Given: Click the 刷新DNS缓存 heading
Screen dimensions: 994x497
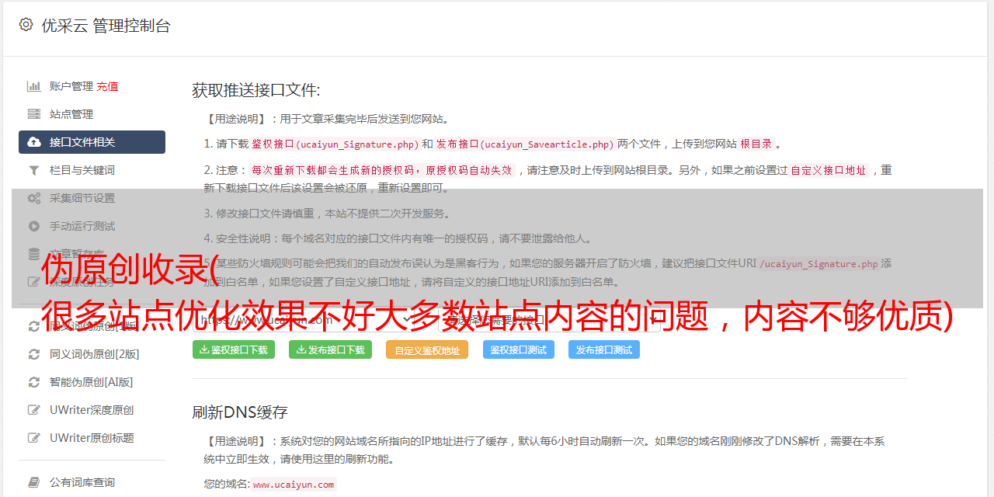Looking at the screenshot, I should [241, 412].
